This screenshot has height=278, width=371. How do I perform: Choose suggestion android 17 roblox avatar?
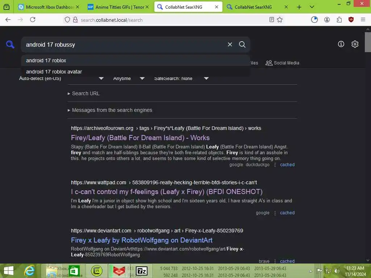136,72
